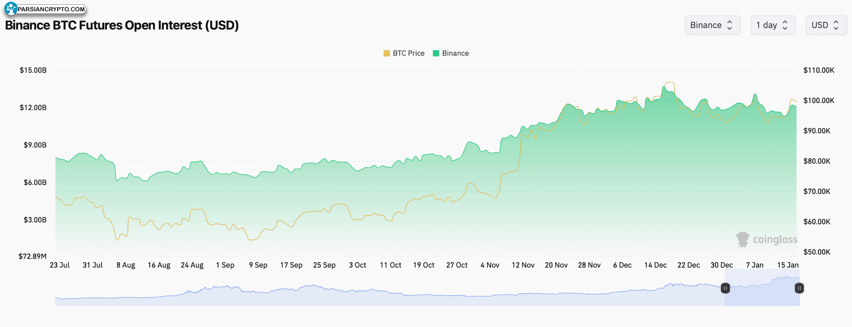Viewport: 852px width, 327px height.
Task: Click the $70.00K right axis label
Action: coord(817,191)
